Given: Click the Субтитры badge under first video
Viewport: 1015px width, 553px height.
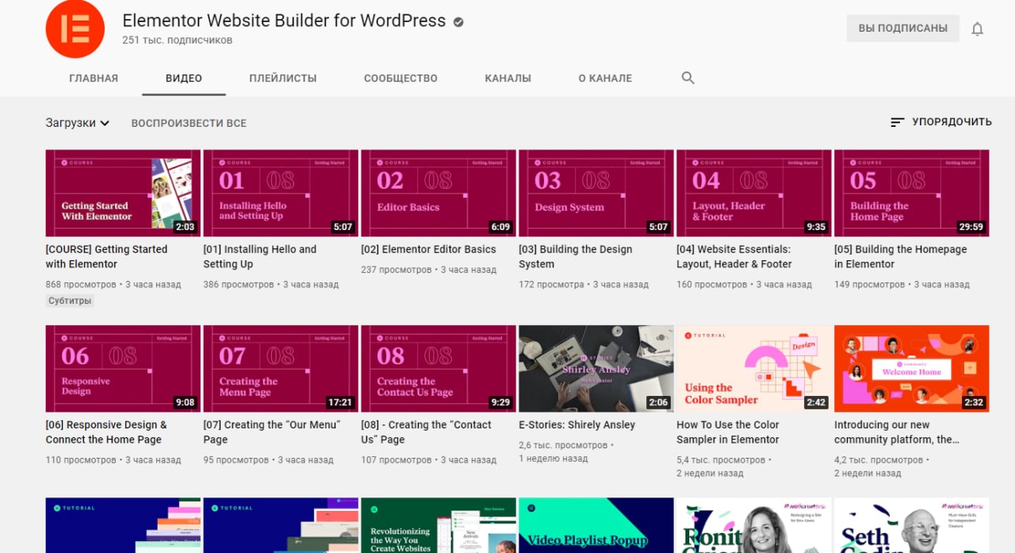Looking at the screenshot, I should point(70,301).
